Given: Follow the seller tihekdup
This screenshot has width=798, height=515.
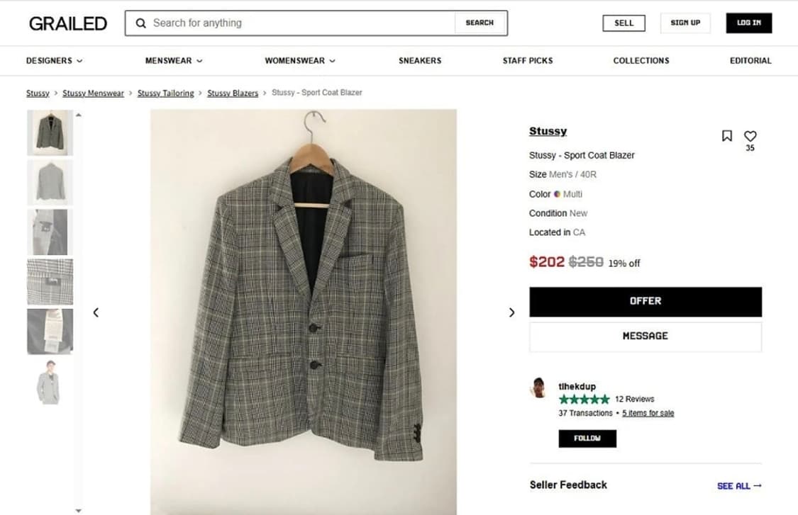Looking at the screenshot, I should (x=587, y=438).
